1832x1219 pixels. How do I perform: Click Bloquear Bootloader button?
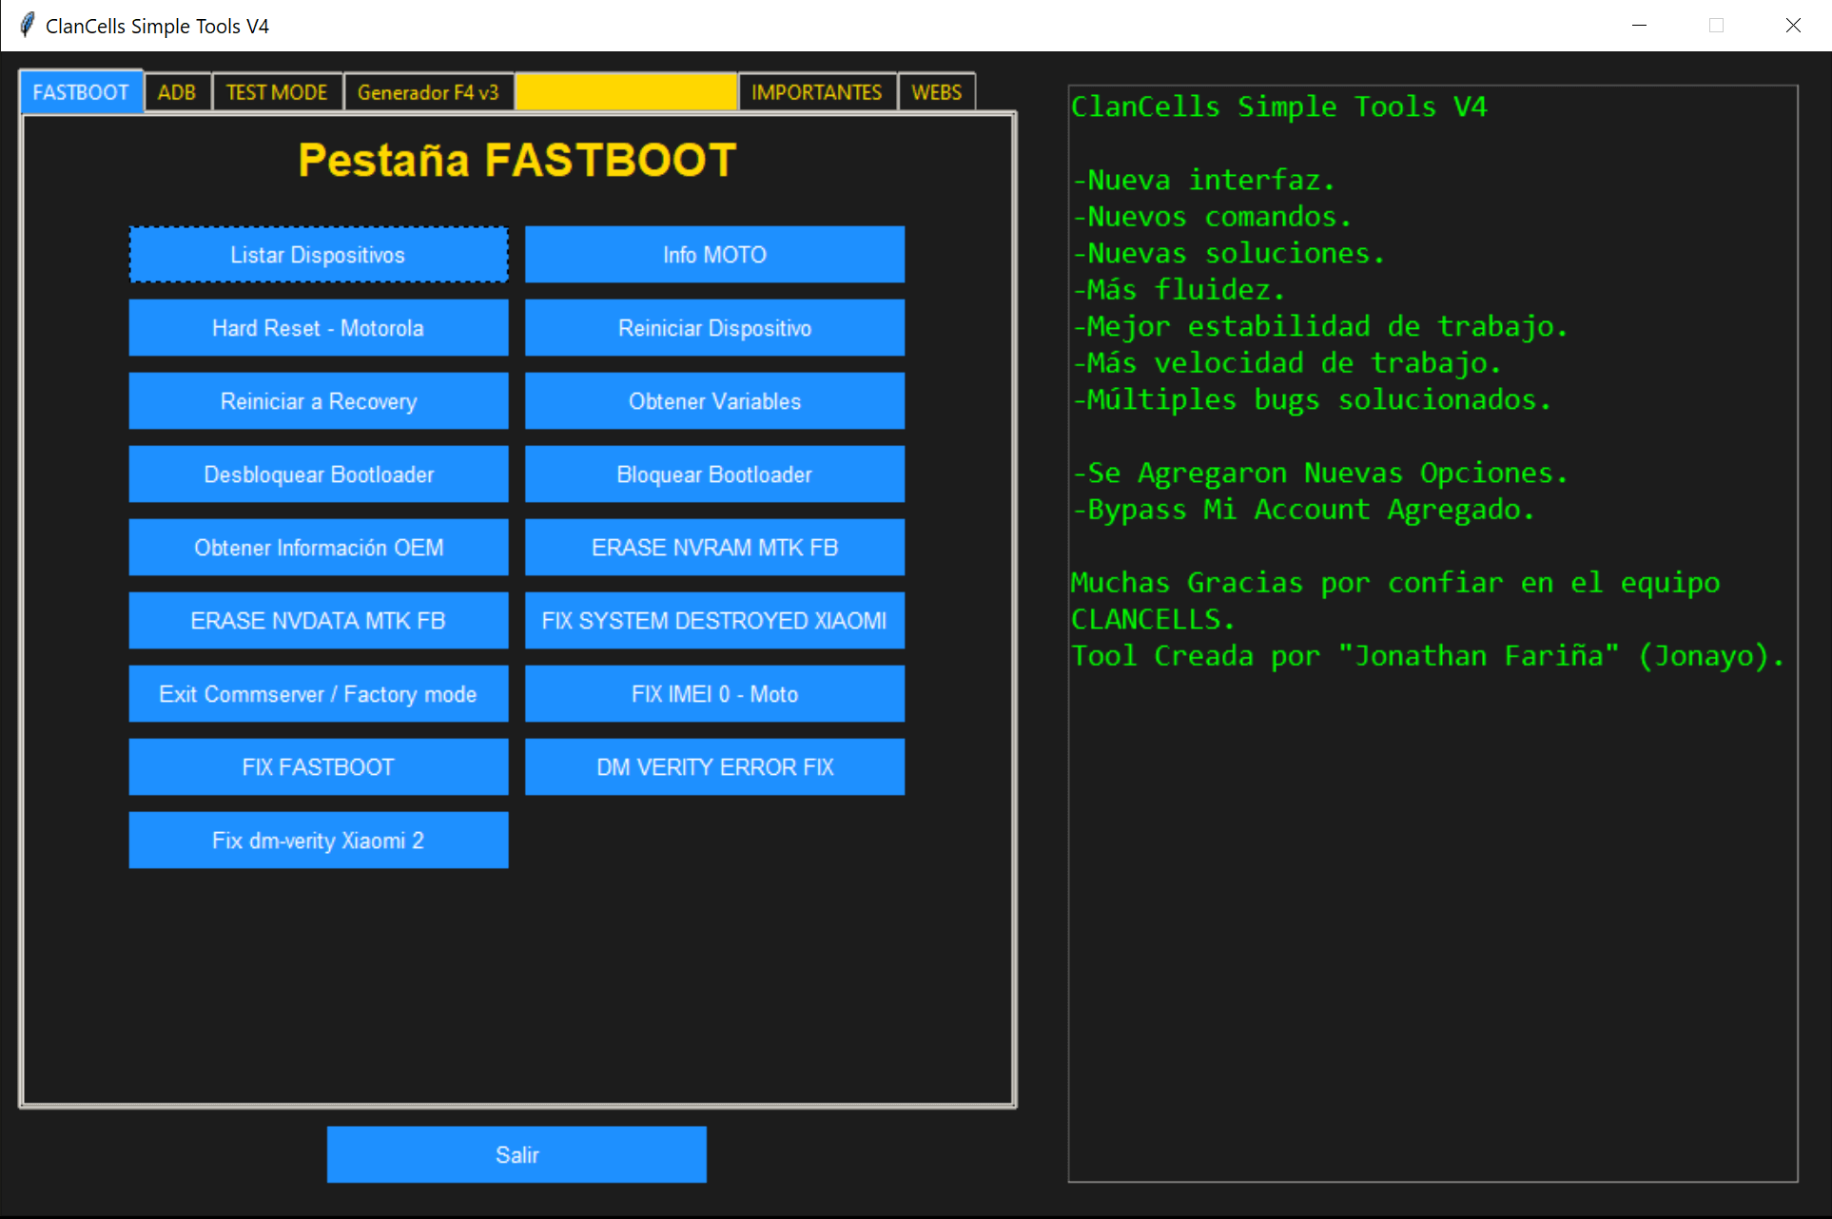click(x=714, y=474)
